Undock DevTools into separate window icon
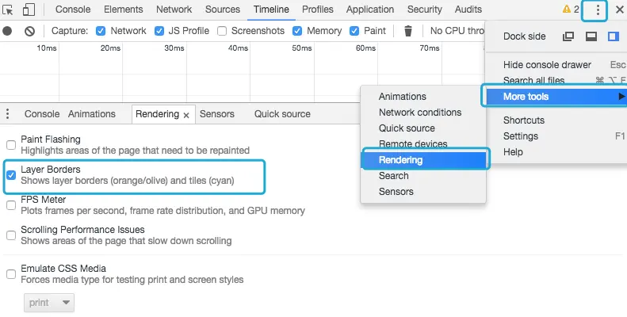The height and width of the screenshot is (317, 627). [568, 36]
